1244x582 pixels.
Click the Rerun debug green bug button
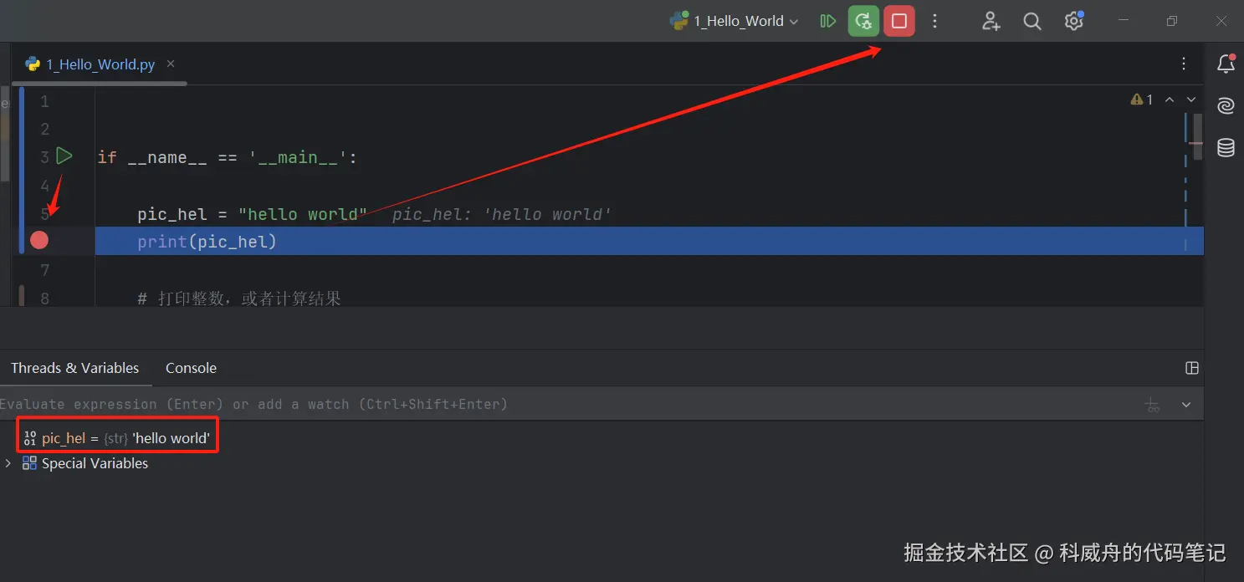(863, 21)
